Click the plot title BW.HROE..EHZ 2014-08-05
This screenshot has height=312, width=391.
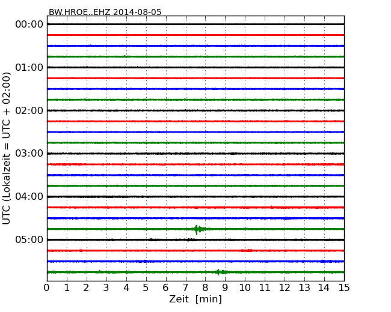[x=105, y=12]
